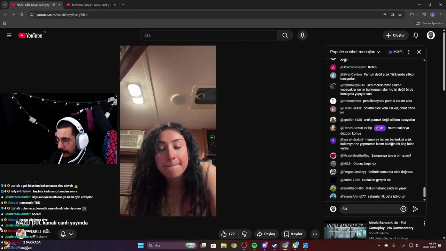Open Task View on the taskbar
The width and height of the screenshot is (446, 251).
point(203,245)
